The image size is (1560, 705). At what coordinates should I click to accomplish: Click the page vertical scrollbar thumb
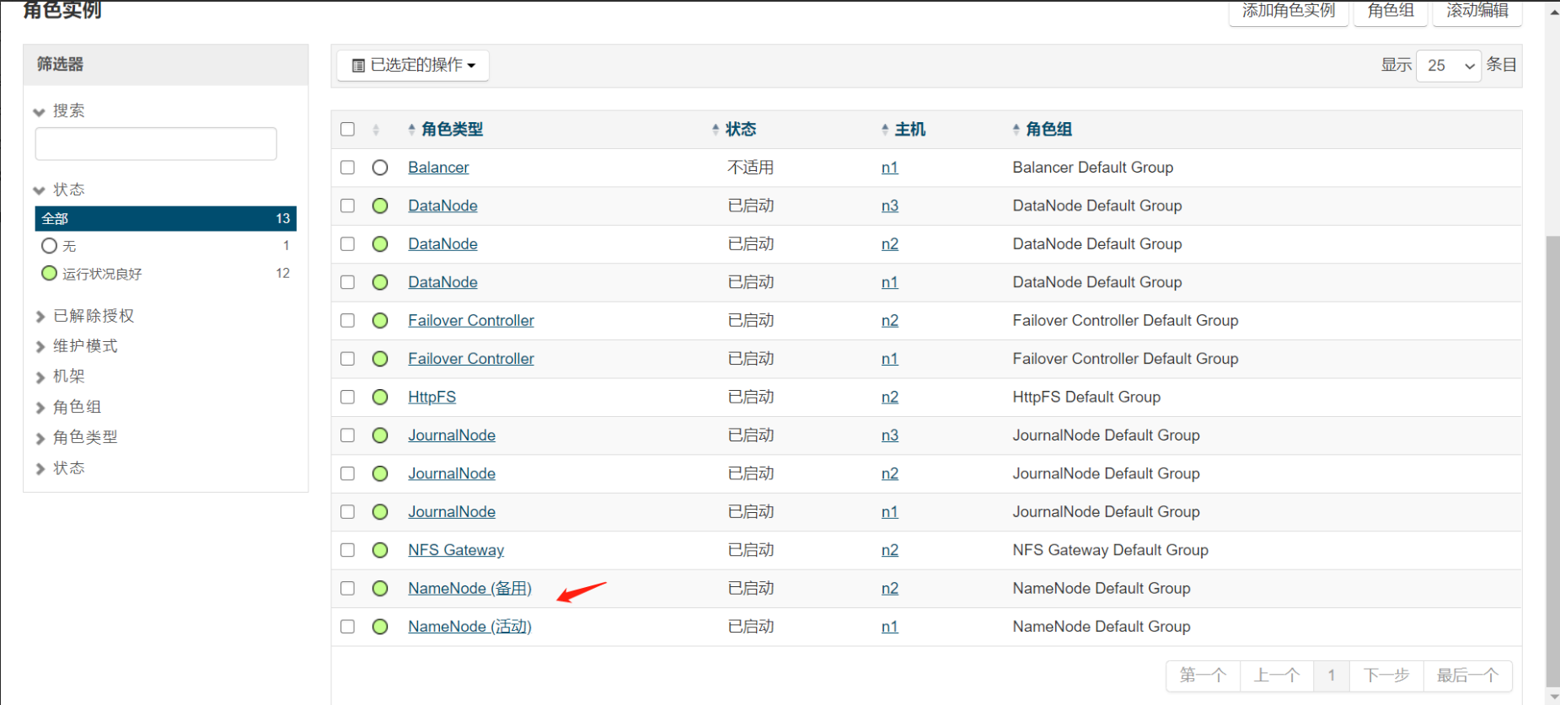coord(1552,462)
